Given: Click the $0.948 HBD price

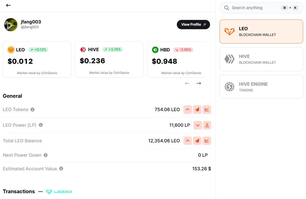Looking at the screenshot, I should click(x=164, y=61).
